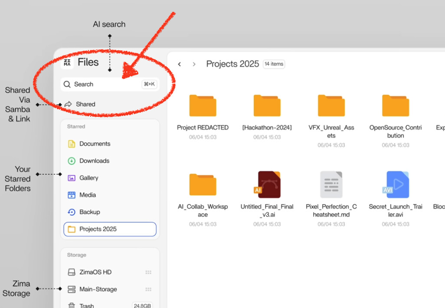Select the Untitled_Final_Final_v3.ai file

pos(267,185)
